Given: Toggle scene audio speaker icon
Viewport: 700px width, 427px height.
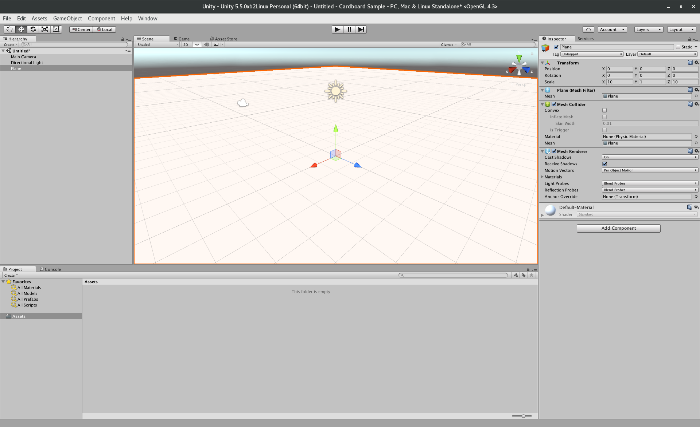Looking at the screenshot, I should coord(206,44).
